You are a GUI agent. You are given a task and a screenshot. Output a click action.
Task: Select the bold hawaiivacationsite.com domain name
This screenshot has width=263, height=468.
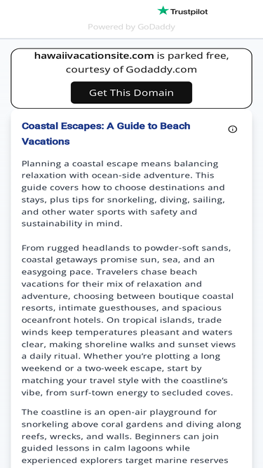[94, 55]
